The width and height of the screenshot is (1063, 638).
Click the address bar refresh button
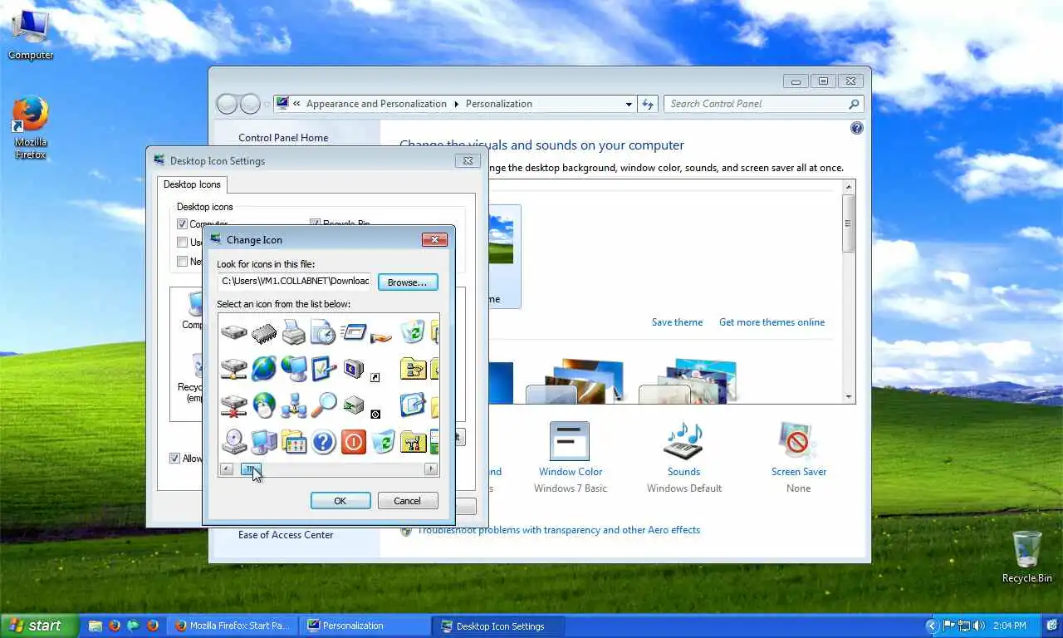pyautogui.click(x=649, y=104)
